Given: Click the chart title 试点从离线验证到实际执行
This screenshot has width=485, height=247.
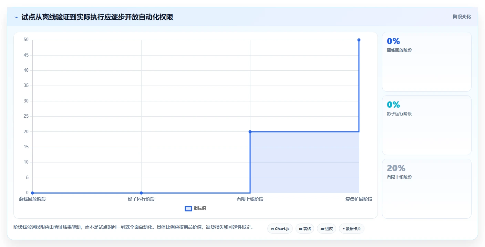Looking at the screenshot, I should 97,17.
